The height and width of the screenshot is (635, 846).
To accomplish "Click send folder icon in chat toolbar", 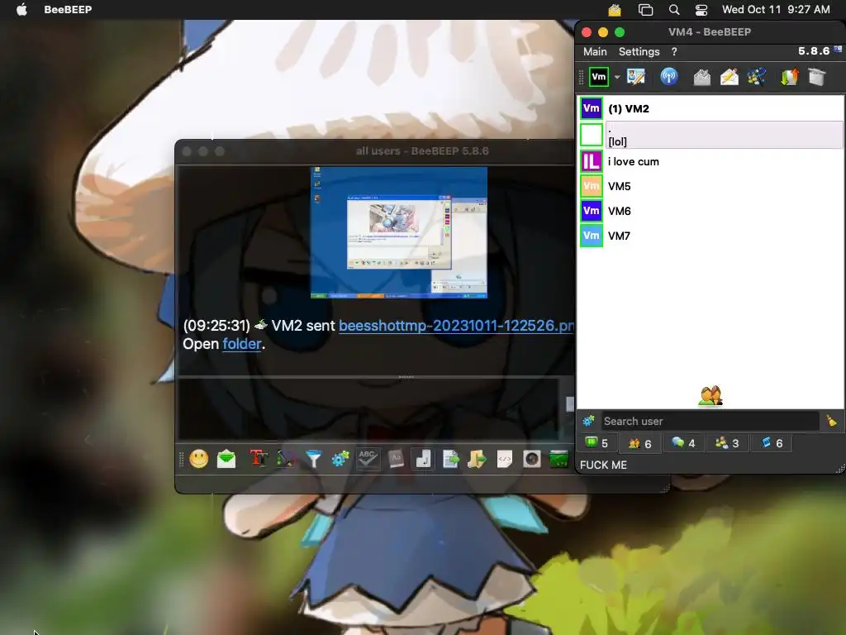I will click(x=477, y=459).
